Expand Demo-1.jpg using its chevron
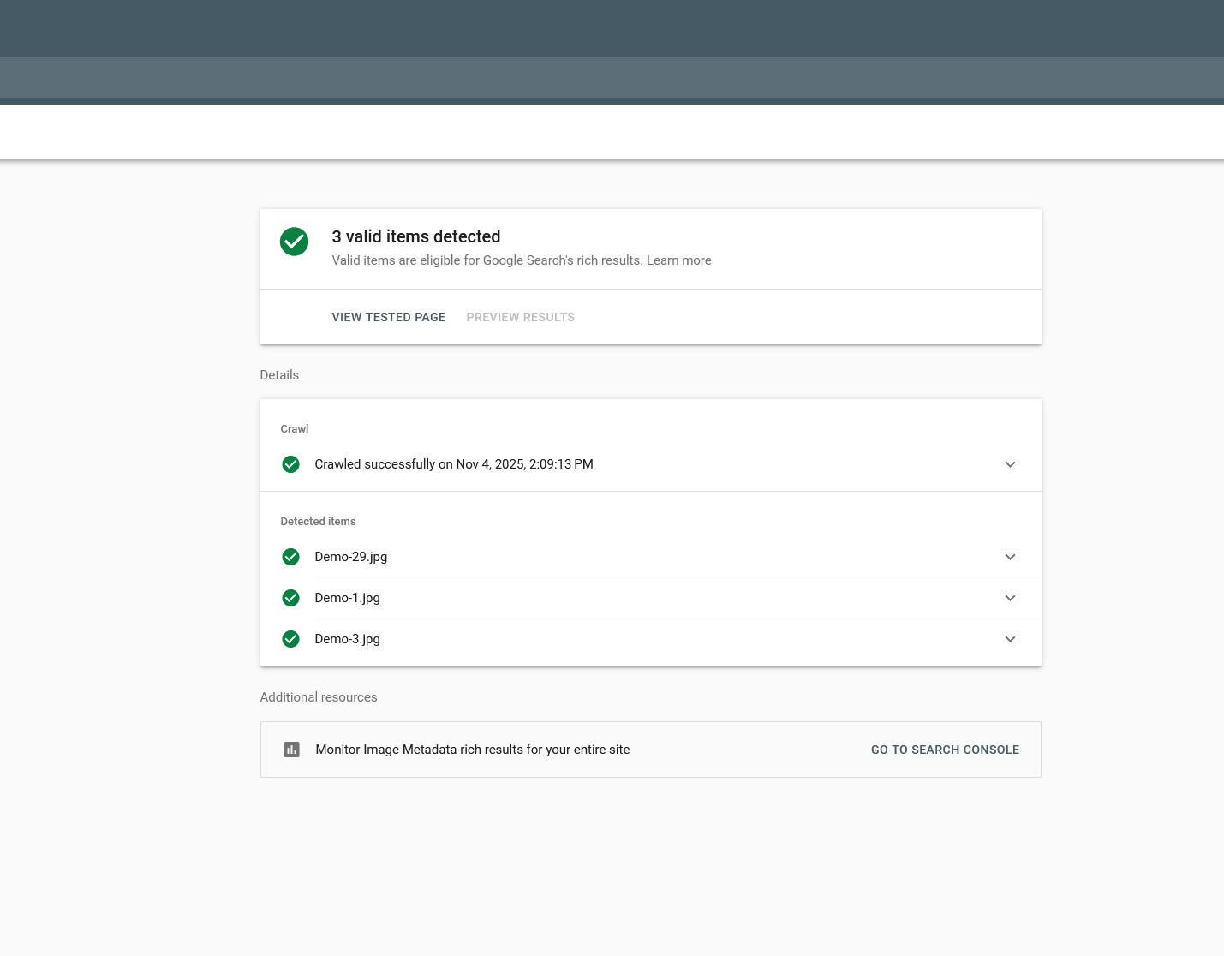 click(1010, 598)
